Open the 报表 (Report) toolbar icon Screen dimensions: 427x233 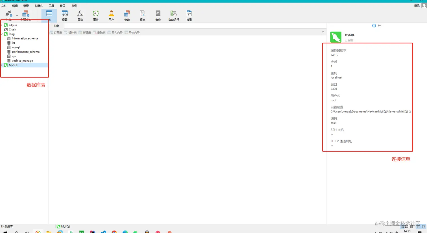142,16
